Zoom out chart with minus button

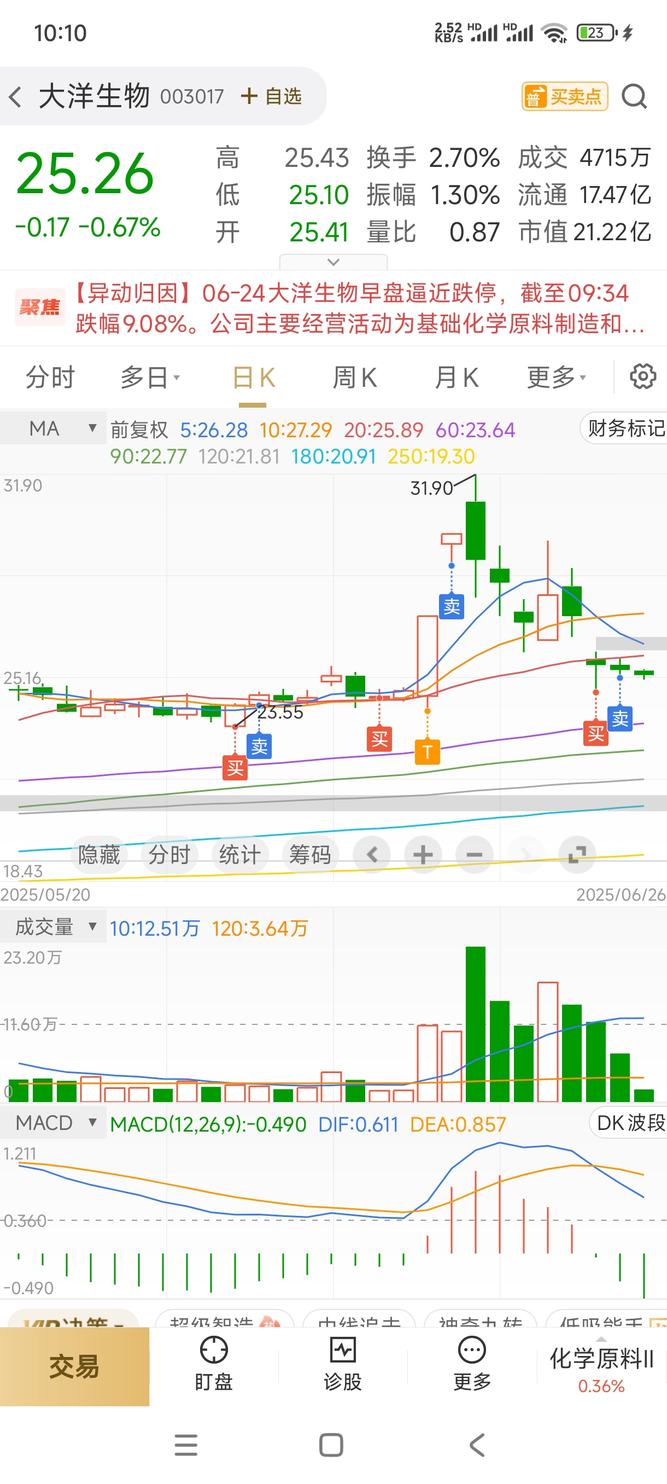(474, 854)
